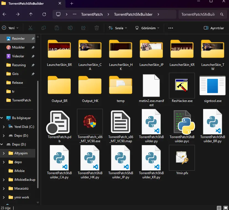This screenshot has height=210, width=229.
Task: Switch to details list view in status bar
Action: point(219,208)
